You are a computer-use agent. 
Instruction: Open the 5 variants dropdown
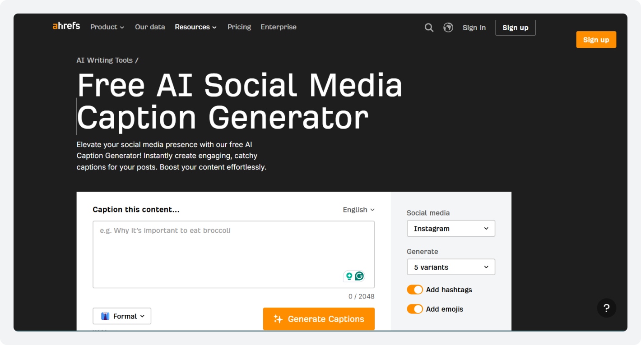click(x=451, y=267)
